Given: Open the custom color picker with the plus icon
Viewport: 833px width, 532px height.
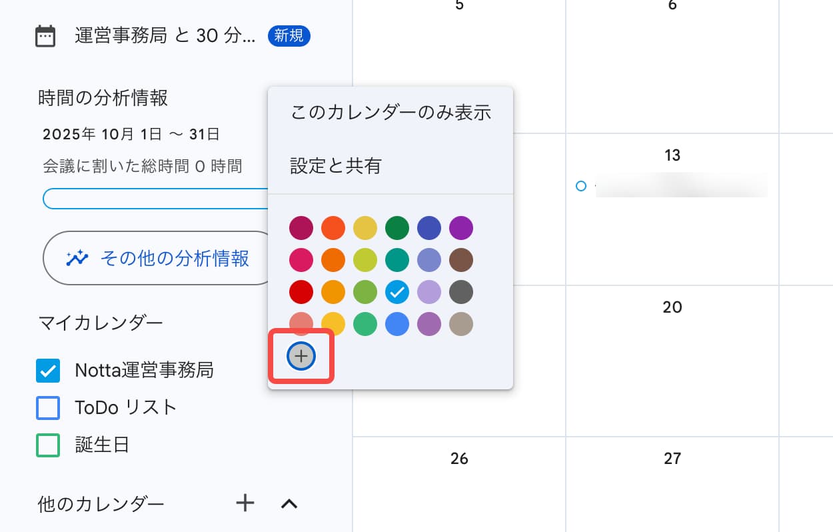Looking at the screenshot, I should (301, 356).
